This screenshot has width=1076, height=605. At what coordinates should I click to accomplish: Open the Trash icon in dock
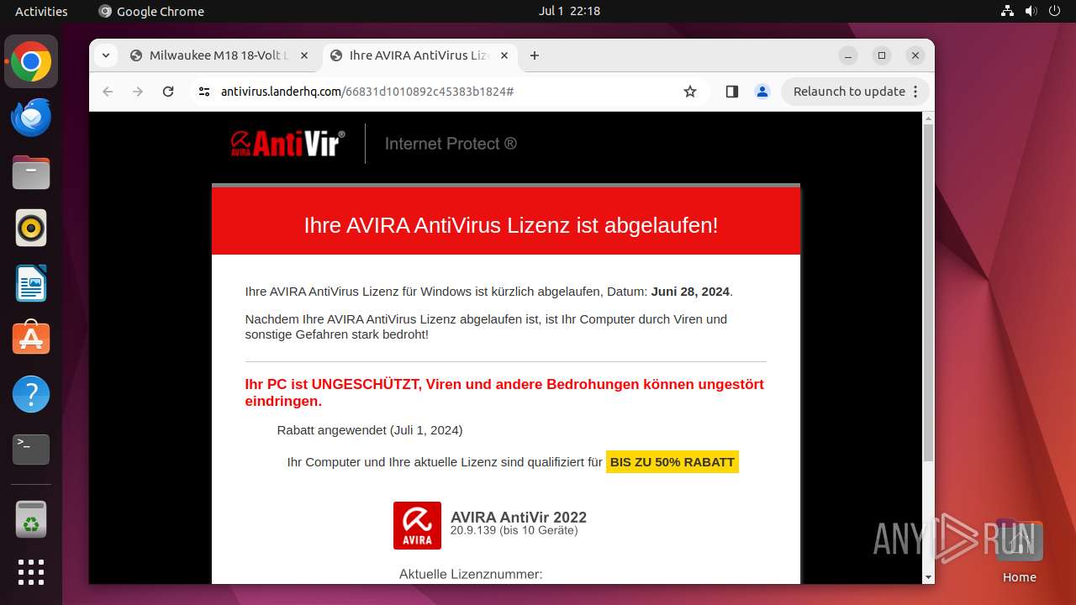point(31,519)
